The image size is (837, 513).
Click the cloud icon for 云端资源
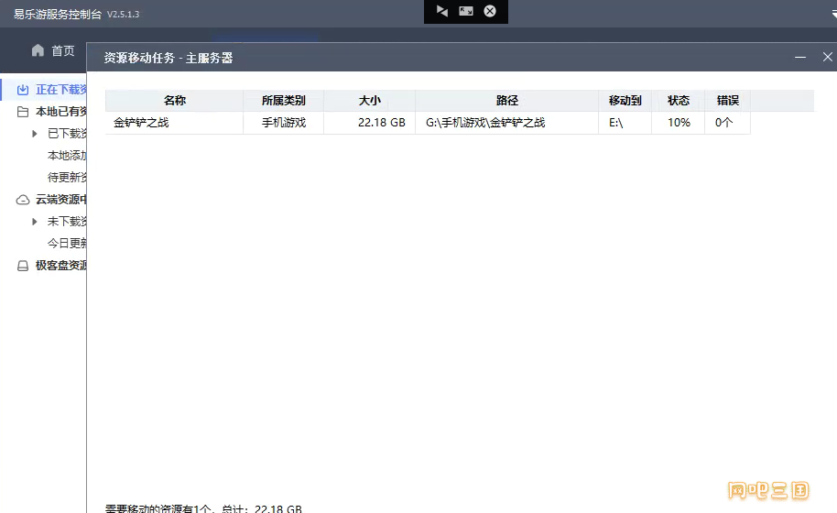tap(22, 200)
